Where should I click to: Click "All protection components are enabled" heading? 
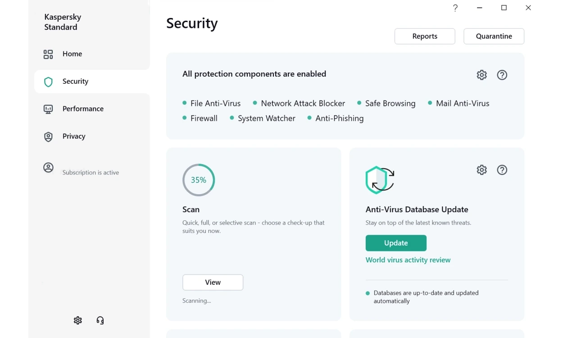(x=254, y=74)
